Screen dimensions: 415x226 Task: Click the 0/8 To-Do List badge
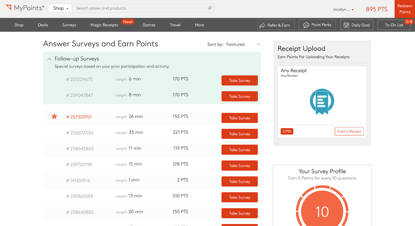click(409, 22)
